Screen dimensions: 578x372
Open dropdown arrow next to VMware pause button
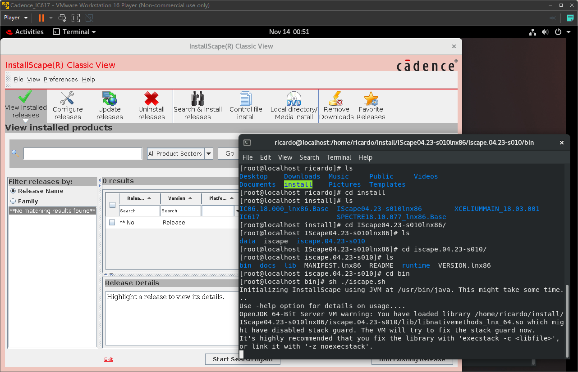pyautogui.click(x=51, y=18)
